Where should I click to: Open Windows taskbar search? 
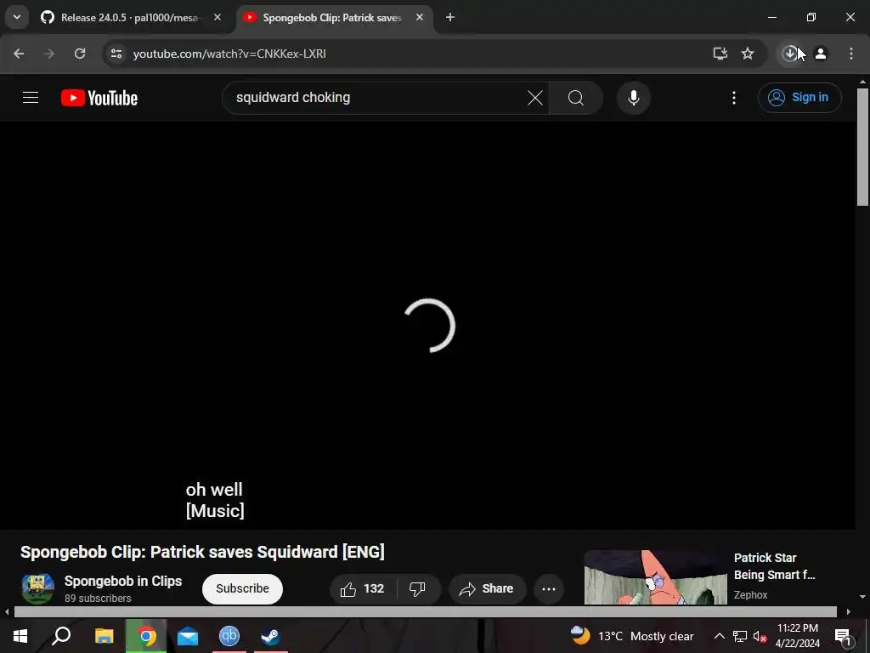point(61,636)
